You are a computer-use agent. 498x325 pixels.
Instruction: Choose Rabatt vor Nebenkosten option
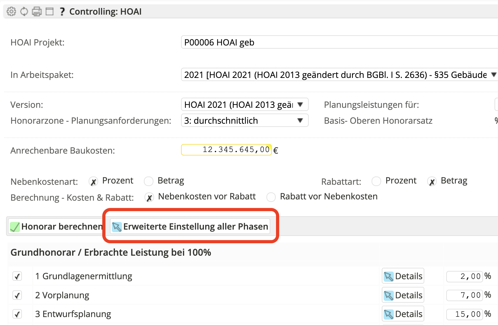tap(271, 197)
